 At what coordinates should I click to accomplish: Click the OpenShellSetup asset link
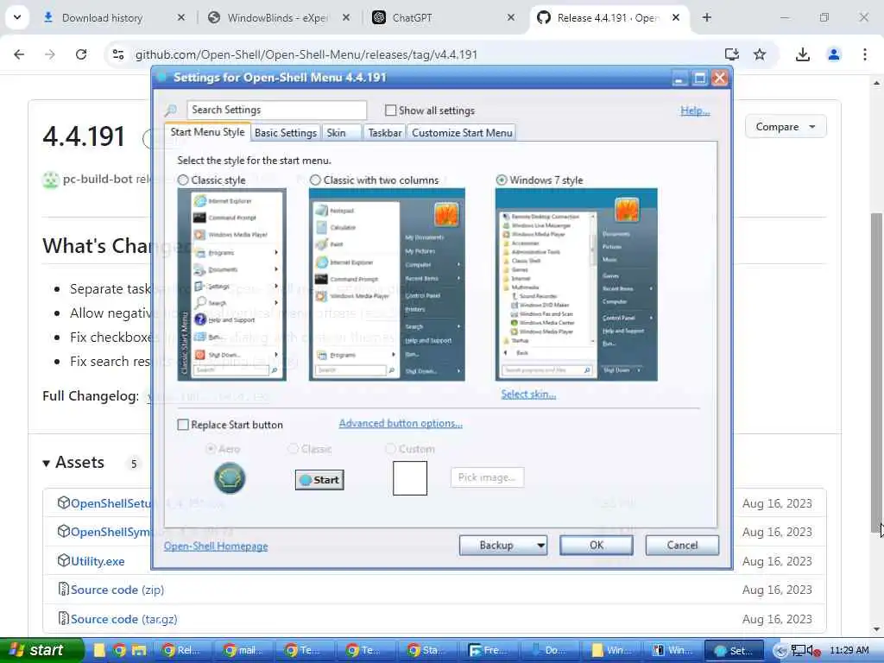click(x=110, y=503)
